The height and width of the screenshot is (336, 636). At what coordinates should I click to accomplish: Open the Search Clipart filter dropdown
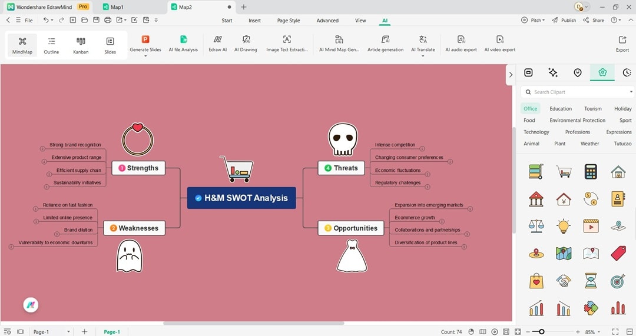pos(631,92)
